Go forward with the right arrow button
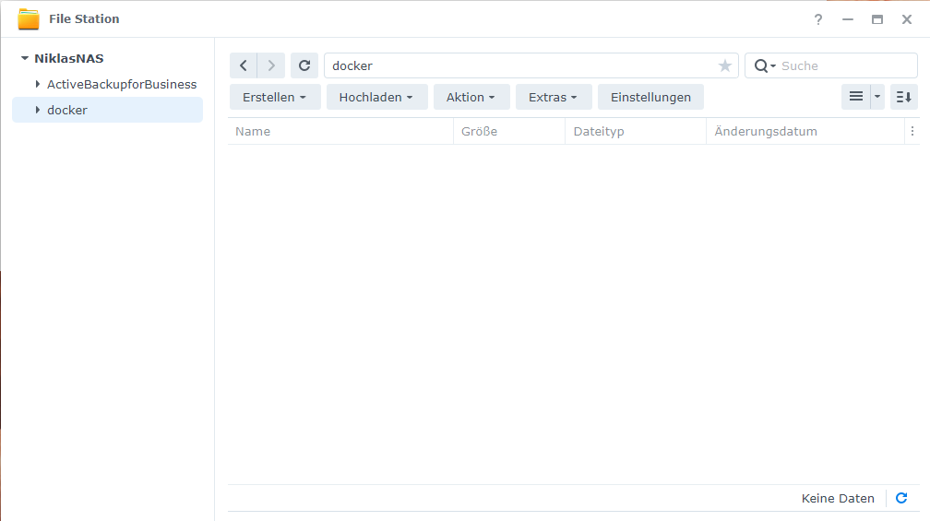 [x=271, y=65]
